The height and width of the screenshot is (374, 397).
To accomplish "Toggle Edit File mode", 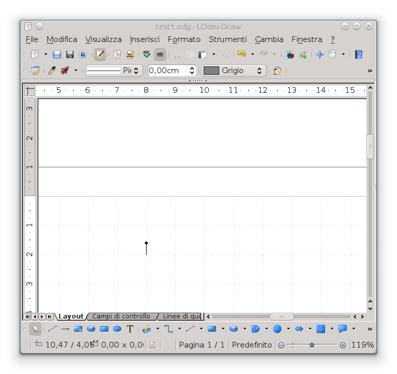I will pos(100,54).
